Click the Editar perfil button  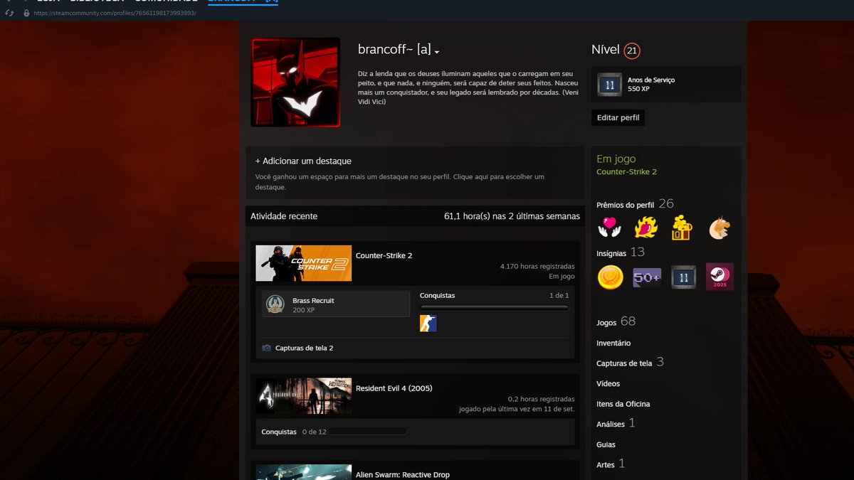click(x=618, y=117)
